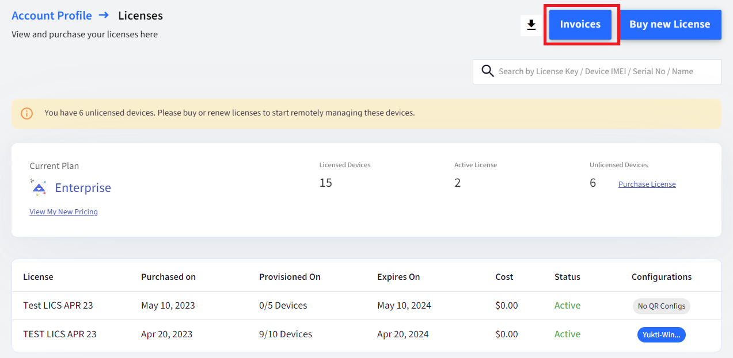
Task: Click the 9/10 Devices cell
Action: tap(286, 334)
